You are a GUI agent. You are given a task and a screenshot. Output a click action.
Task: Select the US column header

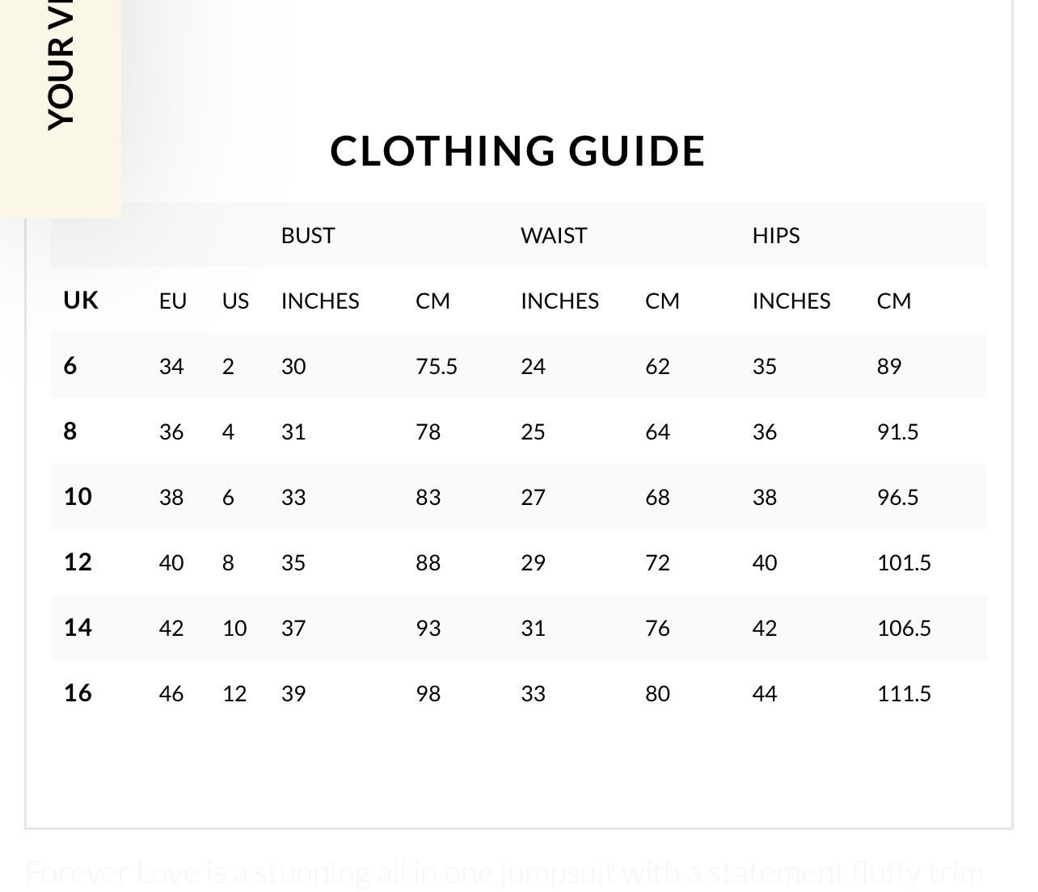[x=235, y=301]
